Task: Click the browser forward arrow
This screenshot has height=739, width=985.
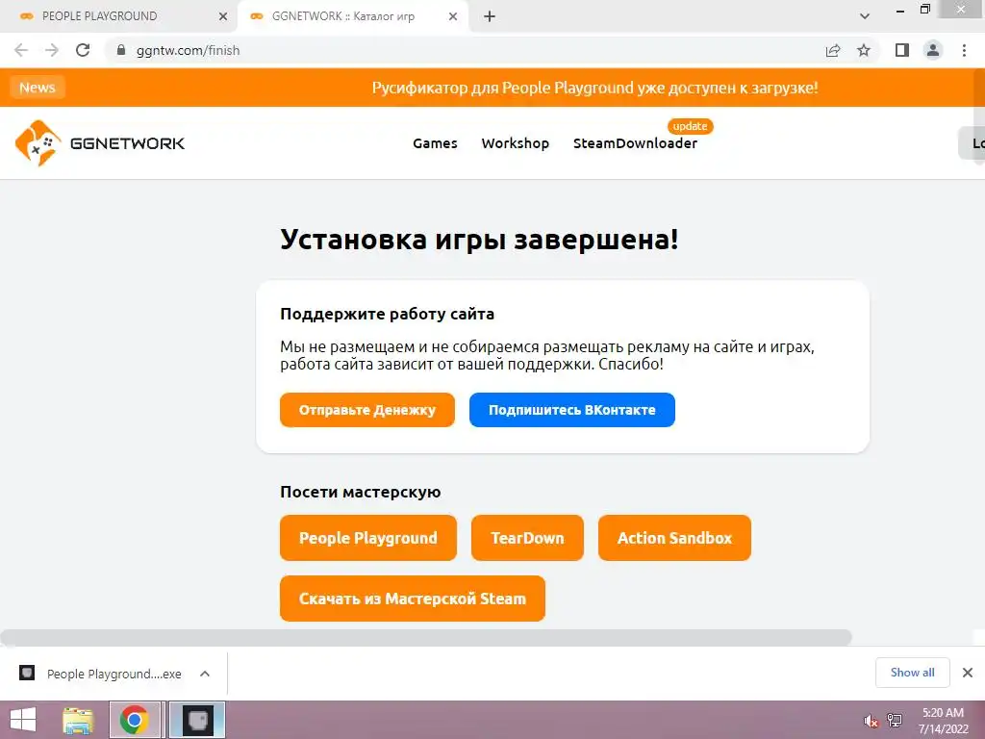Action: 52,50
